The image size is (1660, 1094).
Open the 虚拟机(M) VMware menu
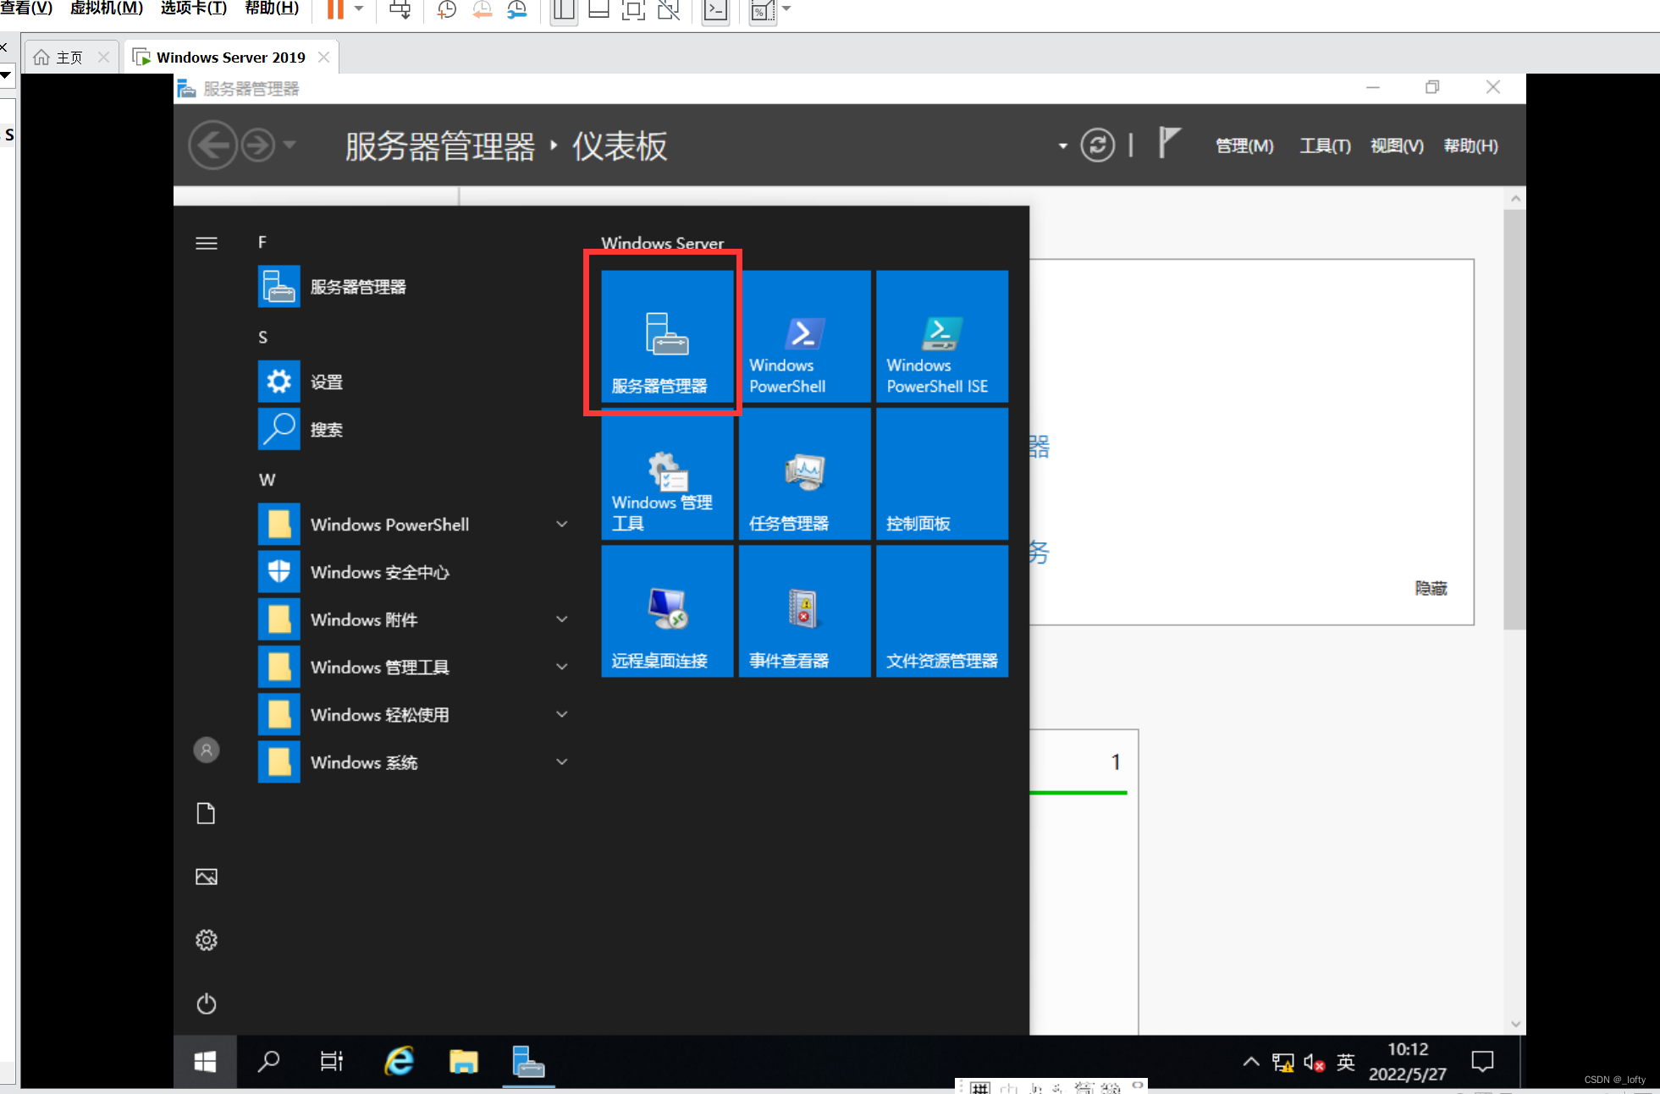coord(107,8)
